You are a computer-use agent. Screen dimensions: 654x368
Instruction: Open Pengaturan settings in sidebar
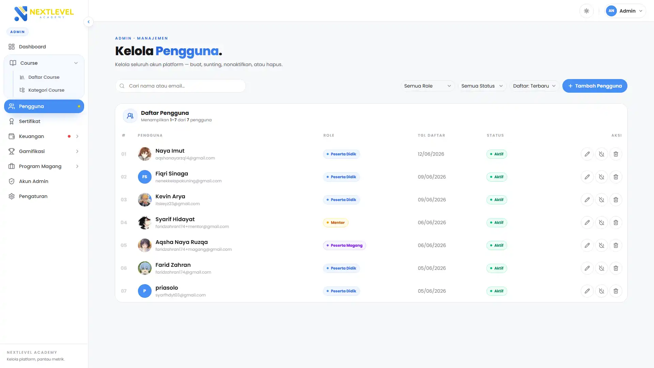44,196
